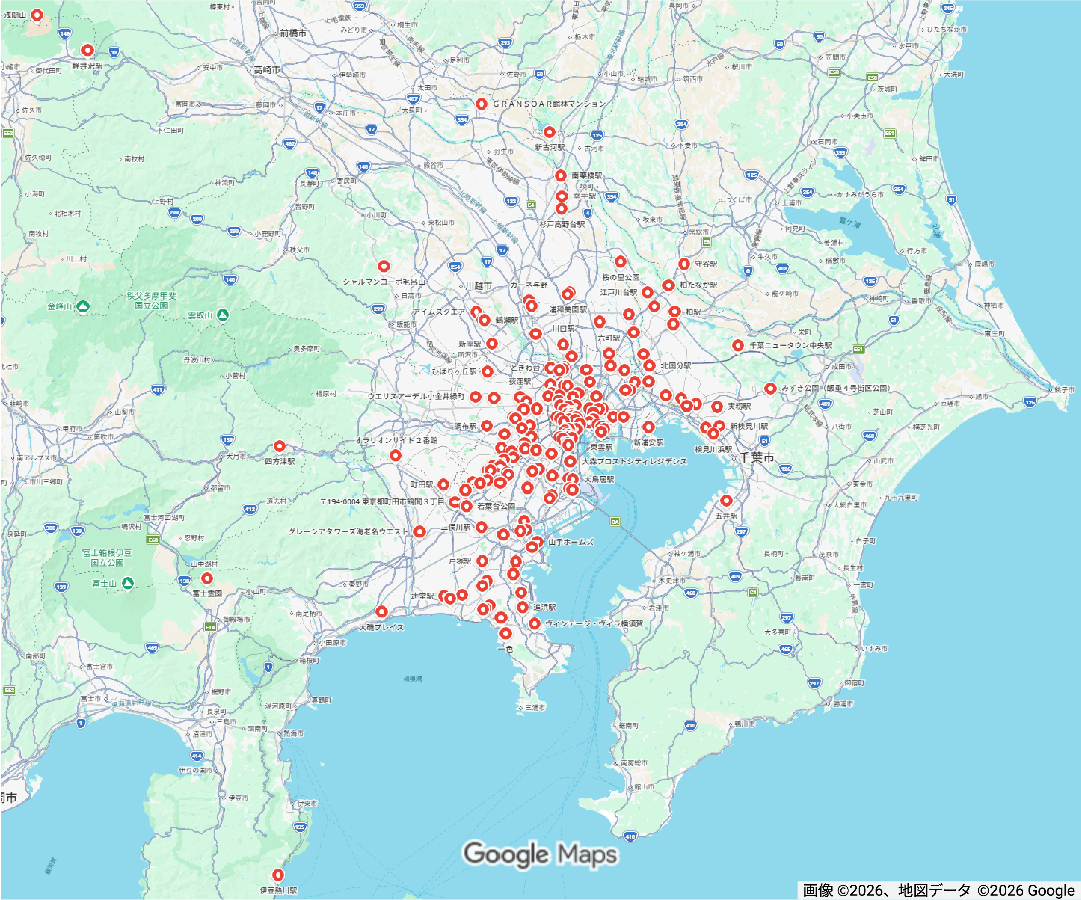Click the 江戸川台駅 marker

coord(647,292)
